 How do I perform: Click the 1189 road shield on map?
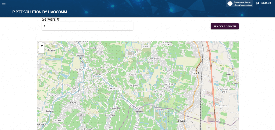tap(220, 66)
